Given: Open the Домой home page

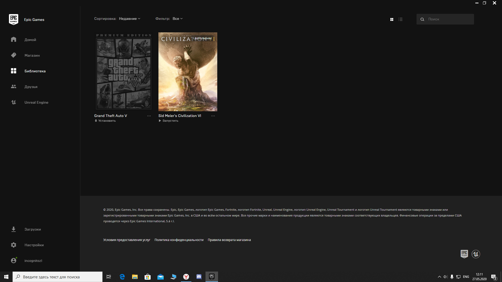Looking at the screenshot, I should click(x=30, y=40).
